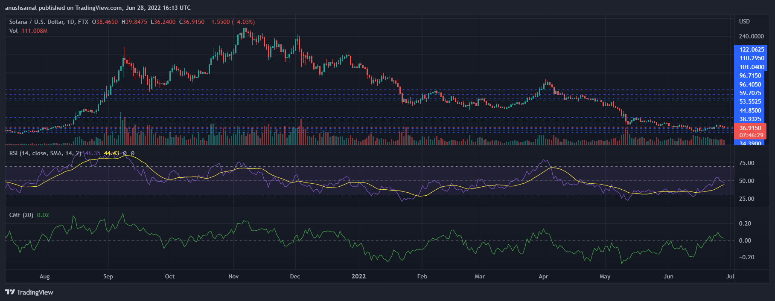
Task: Click the CMF (20) indicator legend
Action: click(x=21, y=215)
